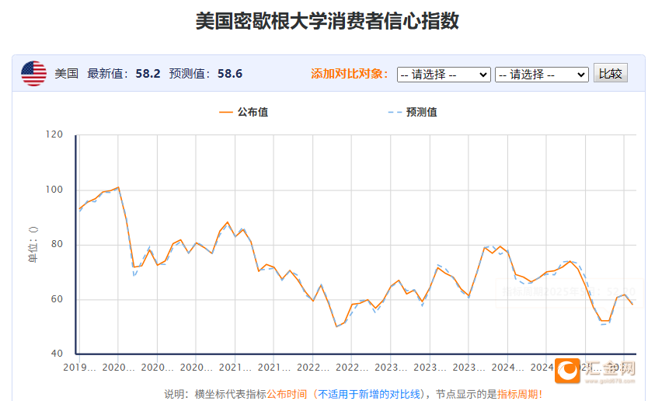
Task: Click the y-axis label 80
Action: tap(57, 244)
